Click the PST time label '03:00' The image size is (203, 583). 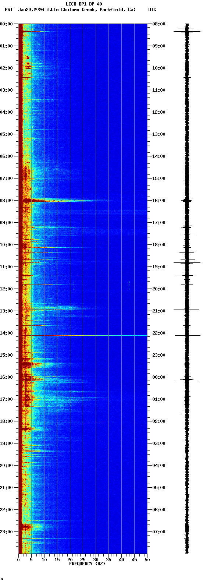click(x=6, y=90)
